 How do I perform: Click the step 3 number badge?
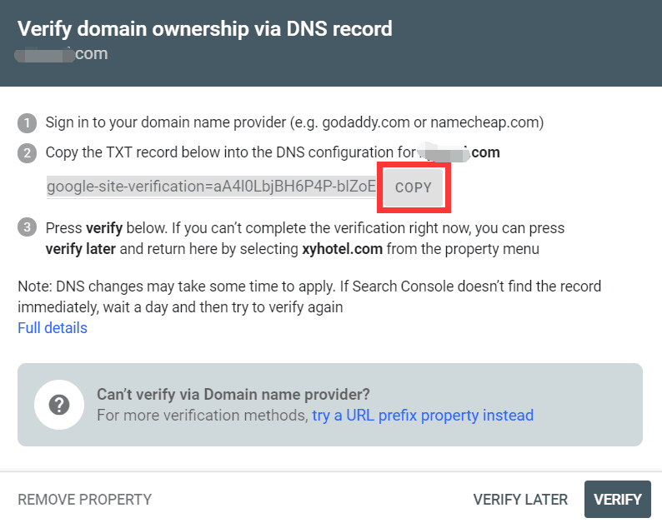click(x=28, y=227)
